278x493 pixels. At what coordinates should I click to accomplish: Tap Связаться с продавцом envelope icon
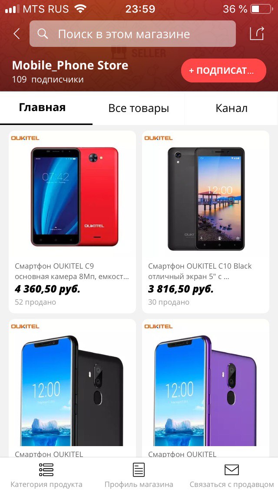[232, 470]
